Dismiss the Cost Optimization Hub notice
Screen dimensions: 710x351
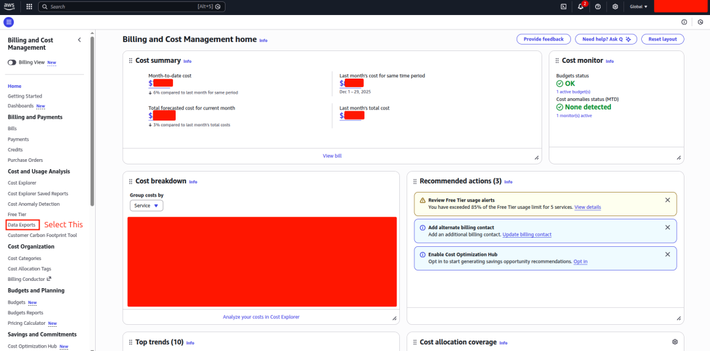667,254
